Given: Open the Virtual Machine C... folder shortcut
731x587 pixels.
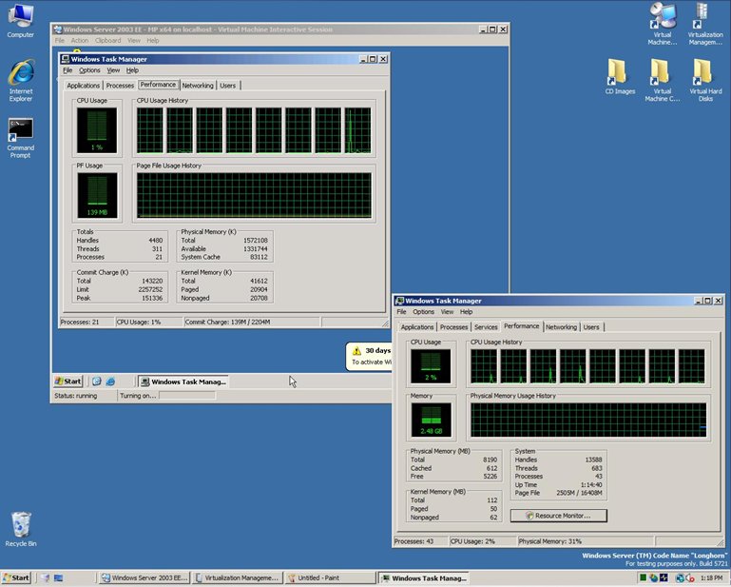Looking at the screenshot, I should (663, 80).
